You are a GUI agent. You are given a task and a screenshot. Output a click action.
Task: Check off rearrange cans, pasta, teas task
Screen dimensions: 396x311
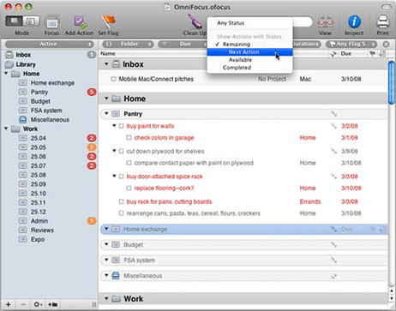(122, 213)
